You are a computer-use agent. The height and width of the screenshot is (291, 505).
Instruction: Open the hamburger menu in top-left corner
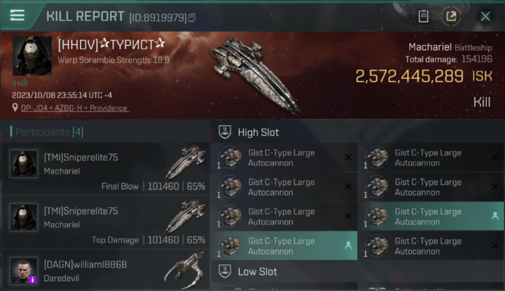pyautogui.click(x=17, y=15)
